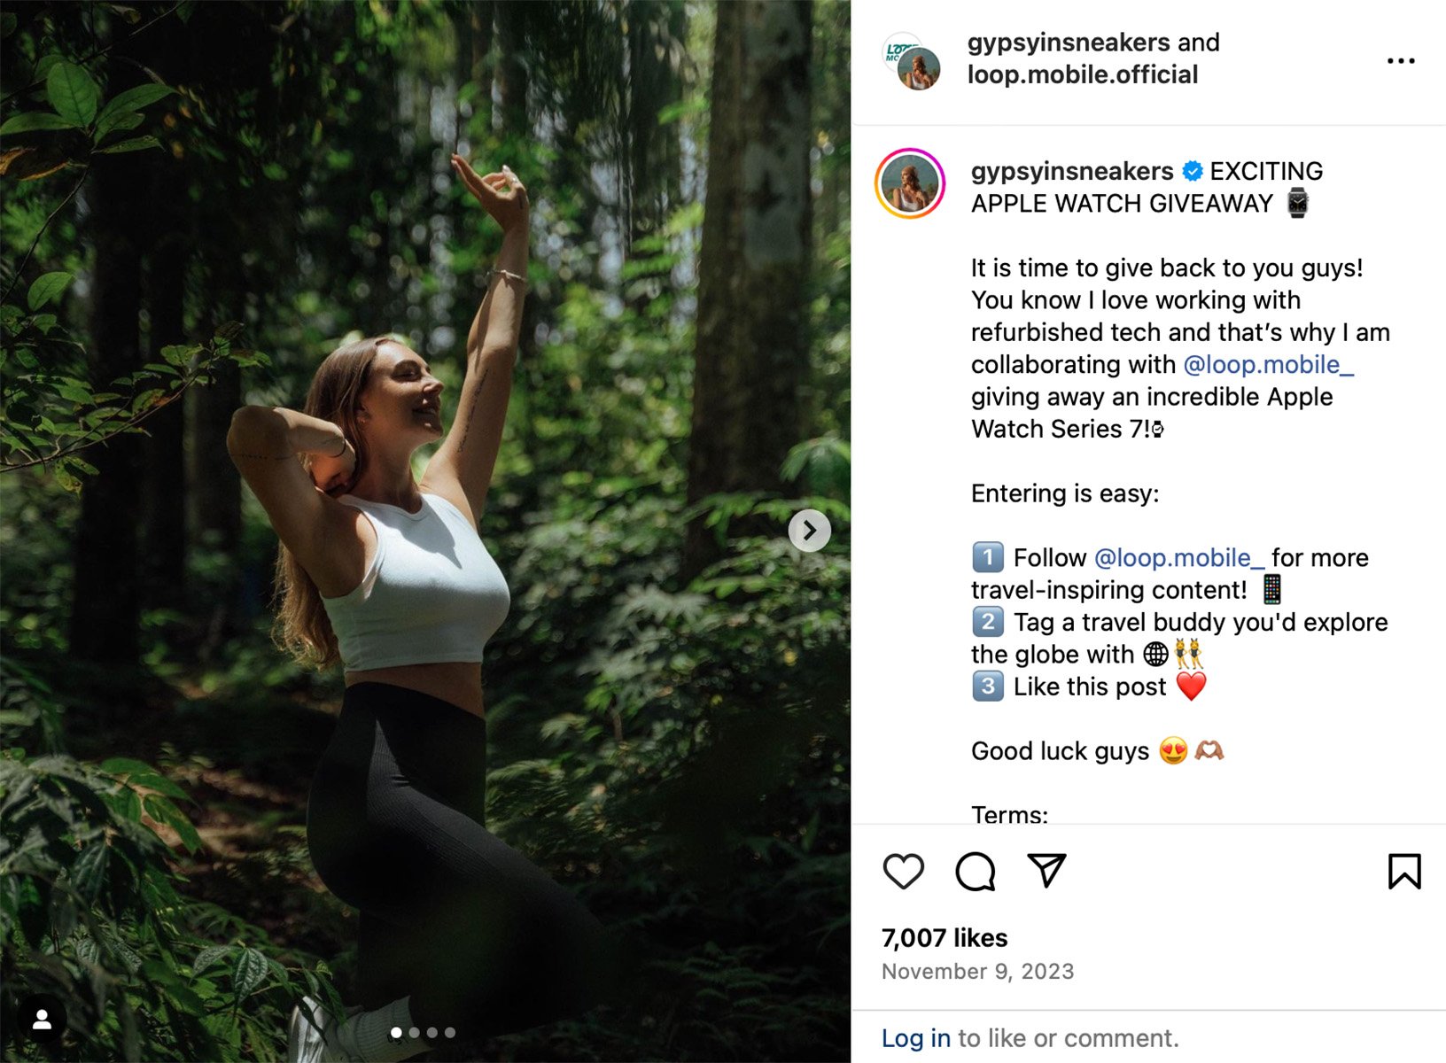View gypsyinsneakers story ring avatar
Viewport: 1446px width, 1063px height.
[910, 183]
